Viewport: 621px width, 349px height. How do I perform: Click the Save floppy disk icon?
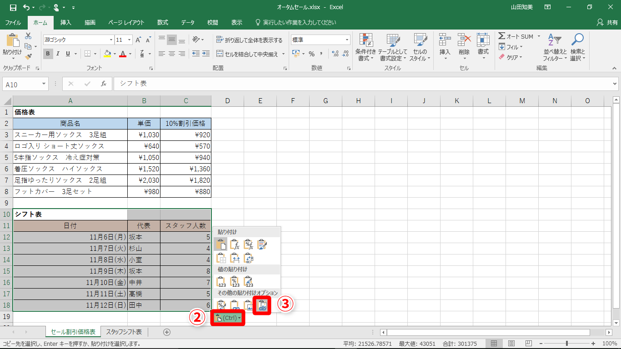coord(13,7)
